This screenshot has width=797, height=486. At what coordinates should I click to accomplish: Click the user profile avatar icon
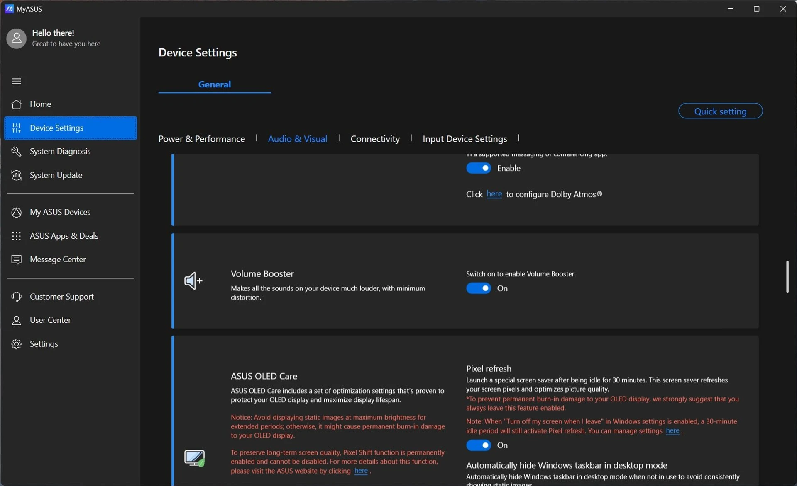[16, 38]
